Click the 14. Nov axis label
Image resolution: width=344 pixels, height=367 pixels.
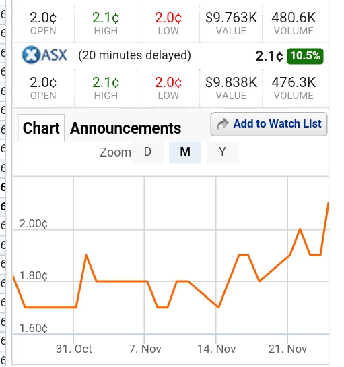click(217, 349)
